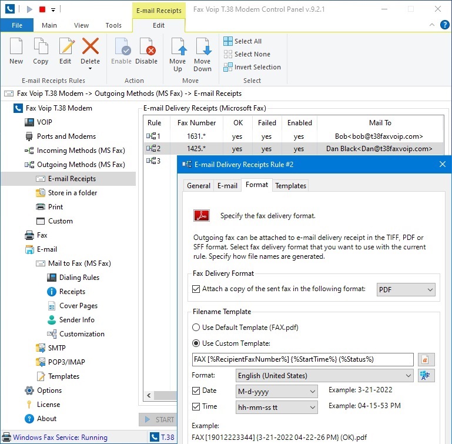Edit the selected rule
452x444 pixels.
pyautogui.click(x=65, y=51)
